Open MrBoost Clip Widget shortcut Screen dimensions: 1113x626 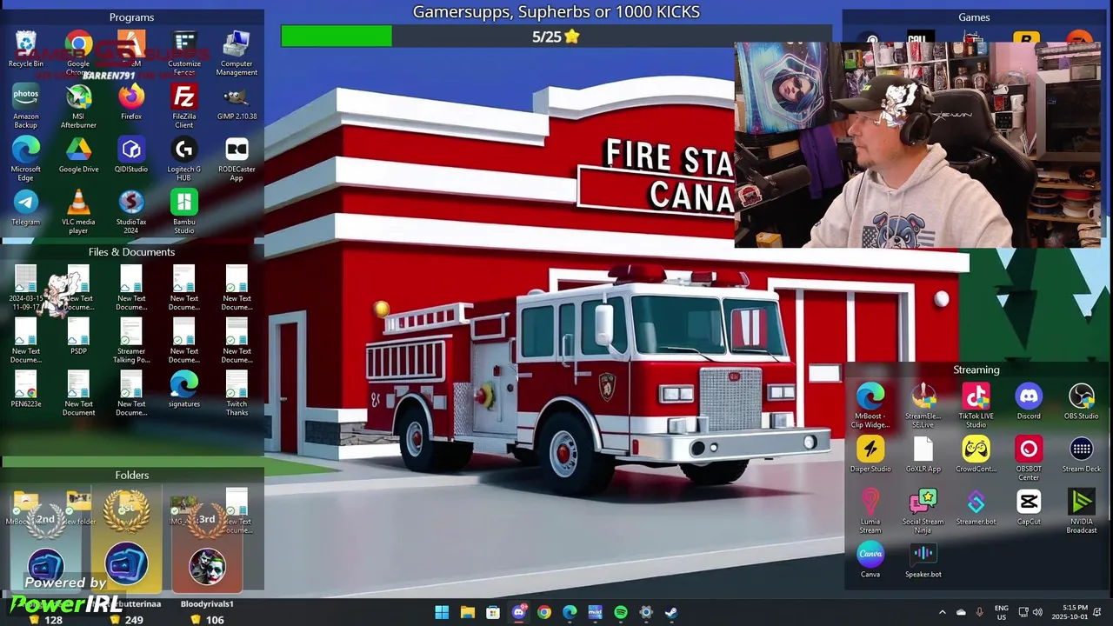pyautogui.click(x=870, y=406)
